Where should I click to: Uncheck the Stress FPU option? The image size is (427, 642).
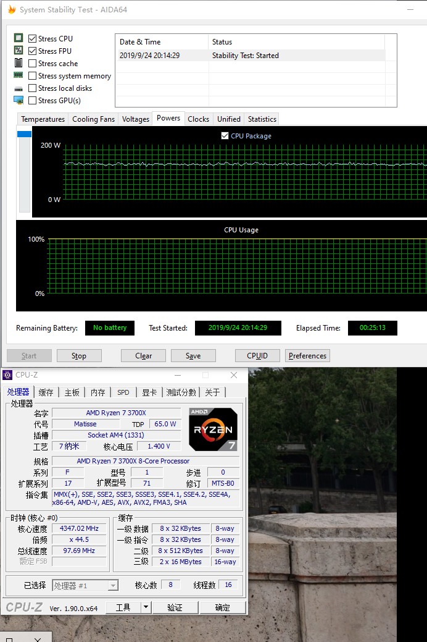tap(32, 51)
